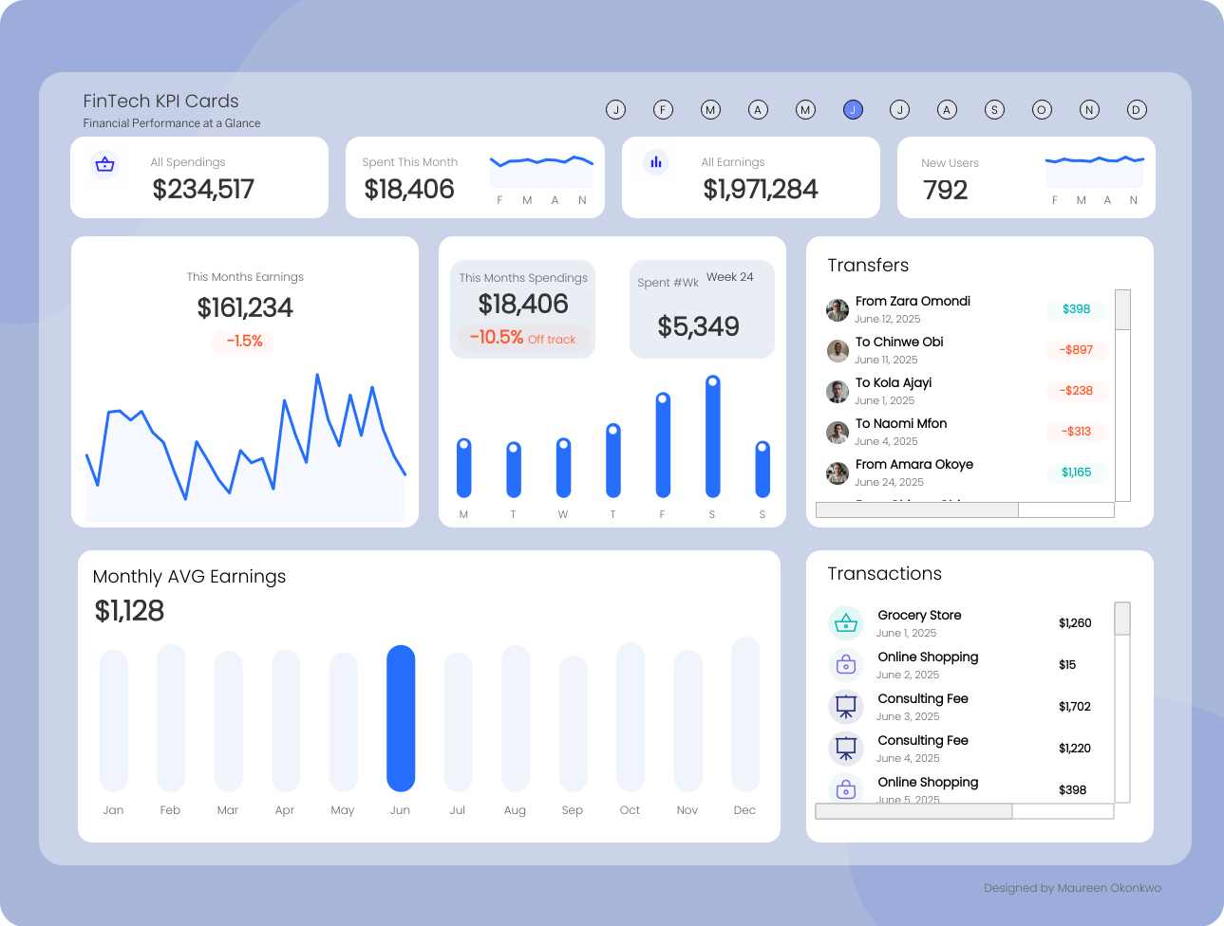Click the -$897 amount badge for Chinwe Obi
1224x926 pixels.
tap(1076, 350)
